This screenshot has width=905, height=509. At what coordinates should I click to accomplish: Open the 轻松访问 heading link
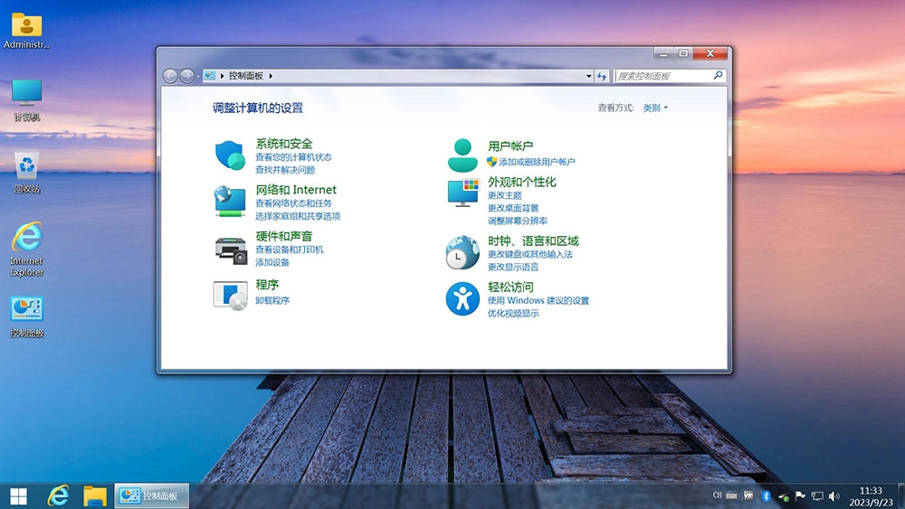click(510, 287)
